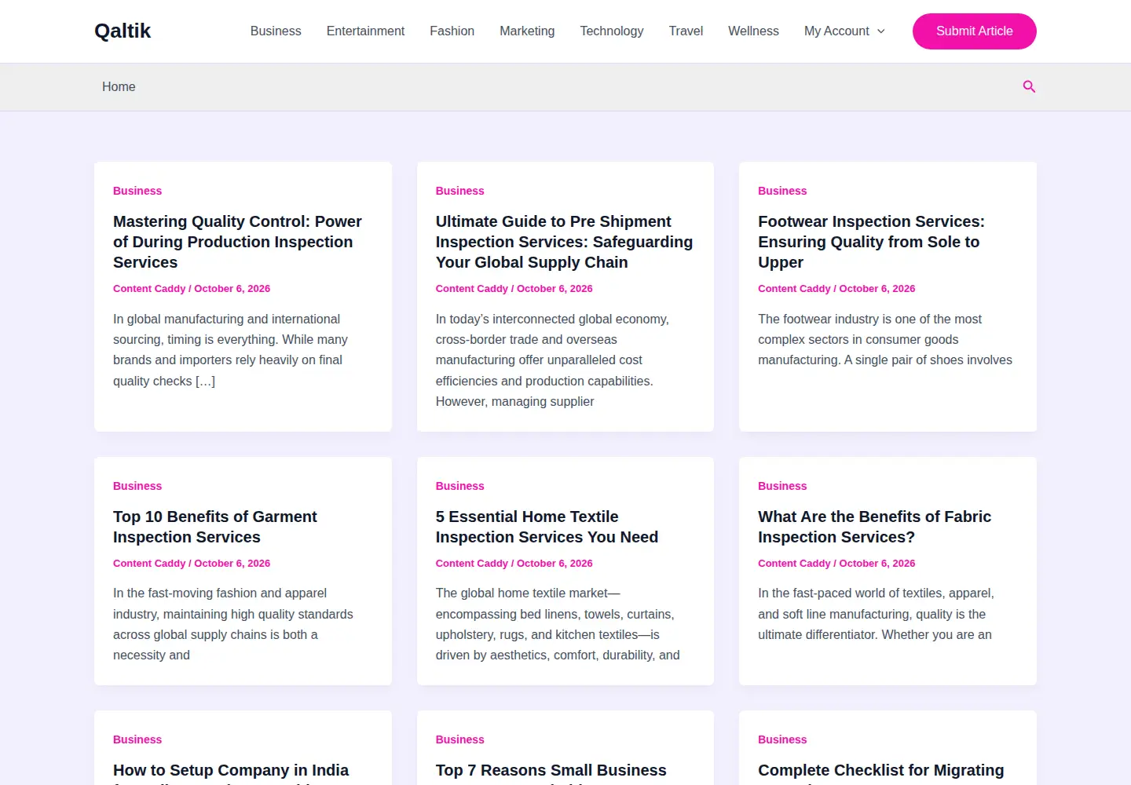
Task: Click Business tag on Pre Shipment Inspection card
Action: click(x=459, y=191)
